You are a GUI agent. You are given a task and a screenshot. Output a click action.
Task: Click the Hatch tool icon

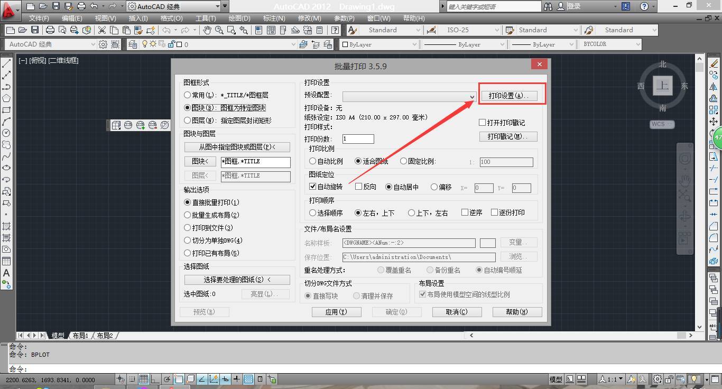6,226
